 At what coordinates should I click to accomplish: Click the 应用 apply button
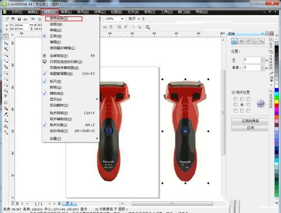pyautogui.click(x=250, y=128)
